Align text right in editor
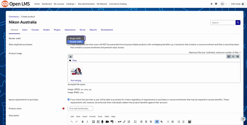 click(x=151, y=122)
